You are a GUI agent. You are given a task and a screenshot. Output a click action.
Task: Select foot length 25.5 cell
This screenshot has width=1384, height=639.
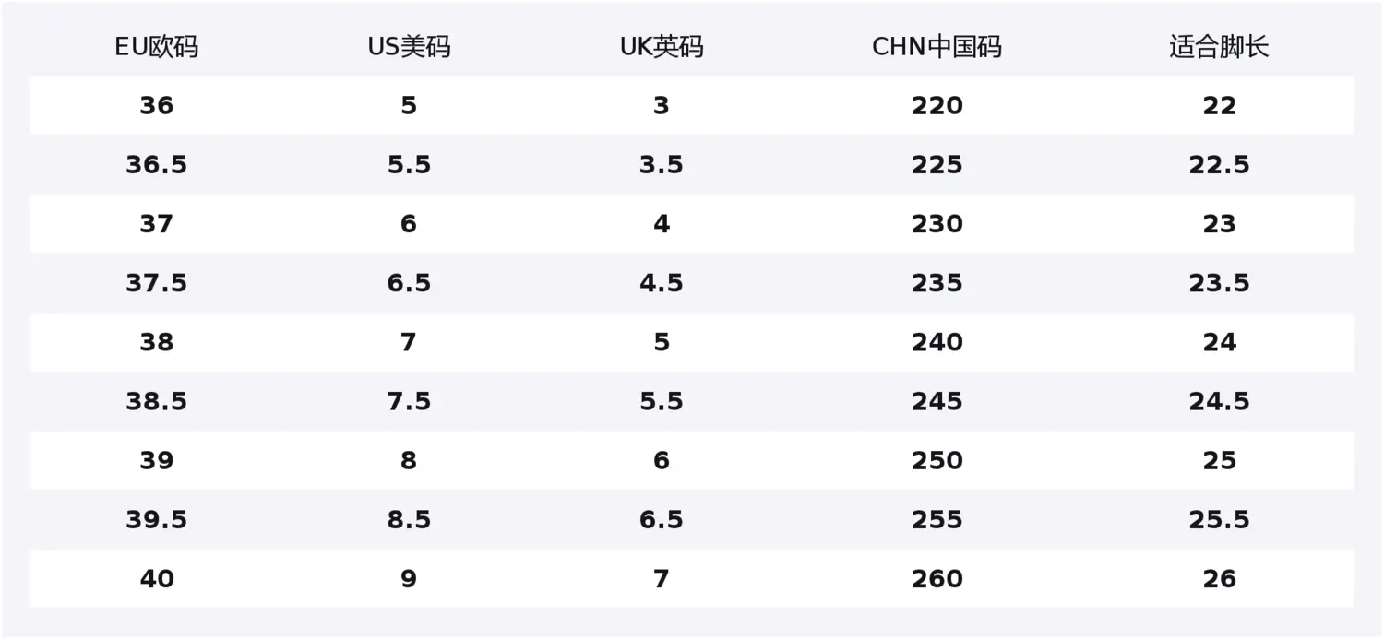tap(1219, 520)
